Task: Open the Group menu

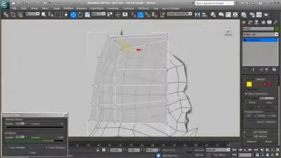Action: click(34, 8)
